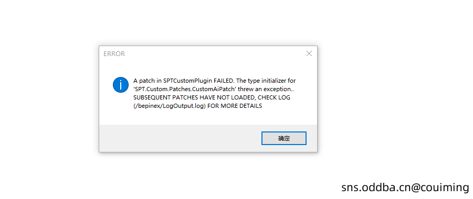Screen dimensions: 473x199
Task: Click FOR MORE DETAILS text
Action: (235, 106)
